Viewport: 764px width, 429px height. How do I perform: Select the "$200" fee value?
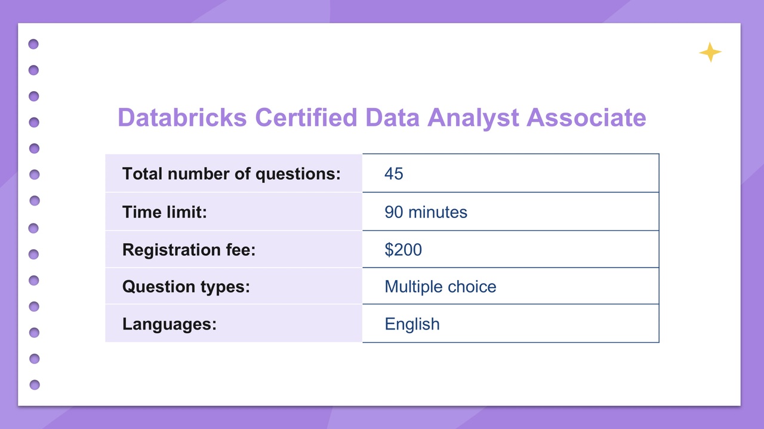pyautogui.click(x=403, y=250)
